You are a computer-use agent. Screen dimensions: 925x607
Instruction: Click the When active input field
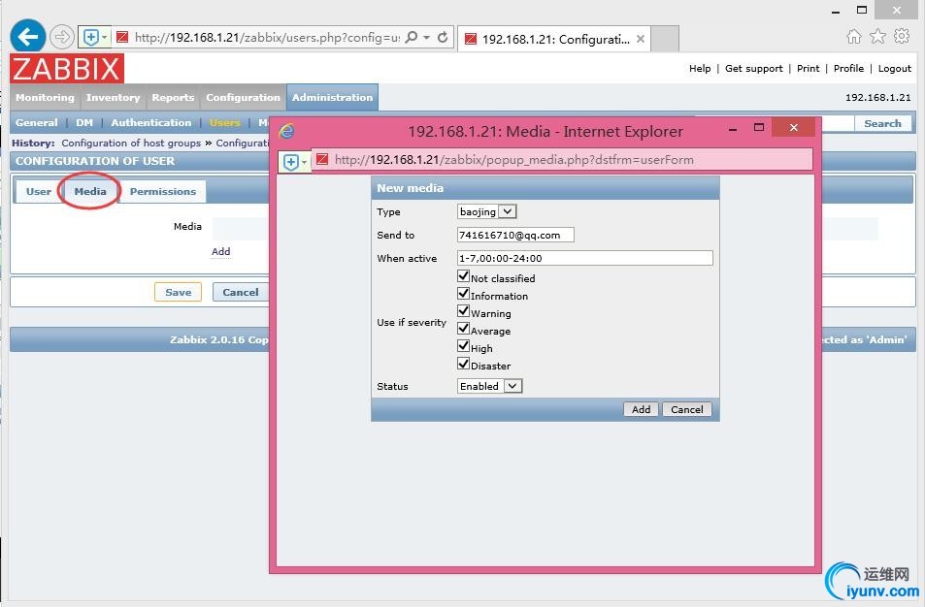tap(585, 258)
